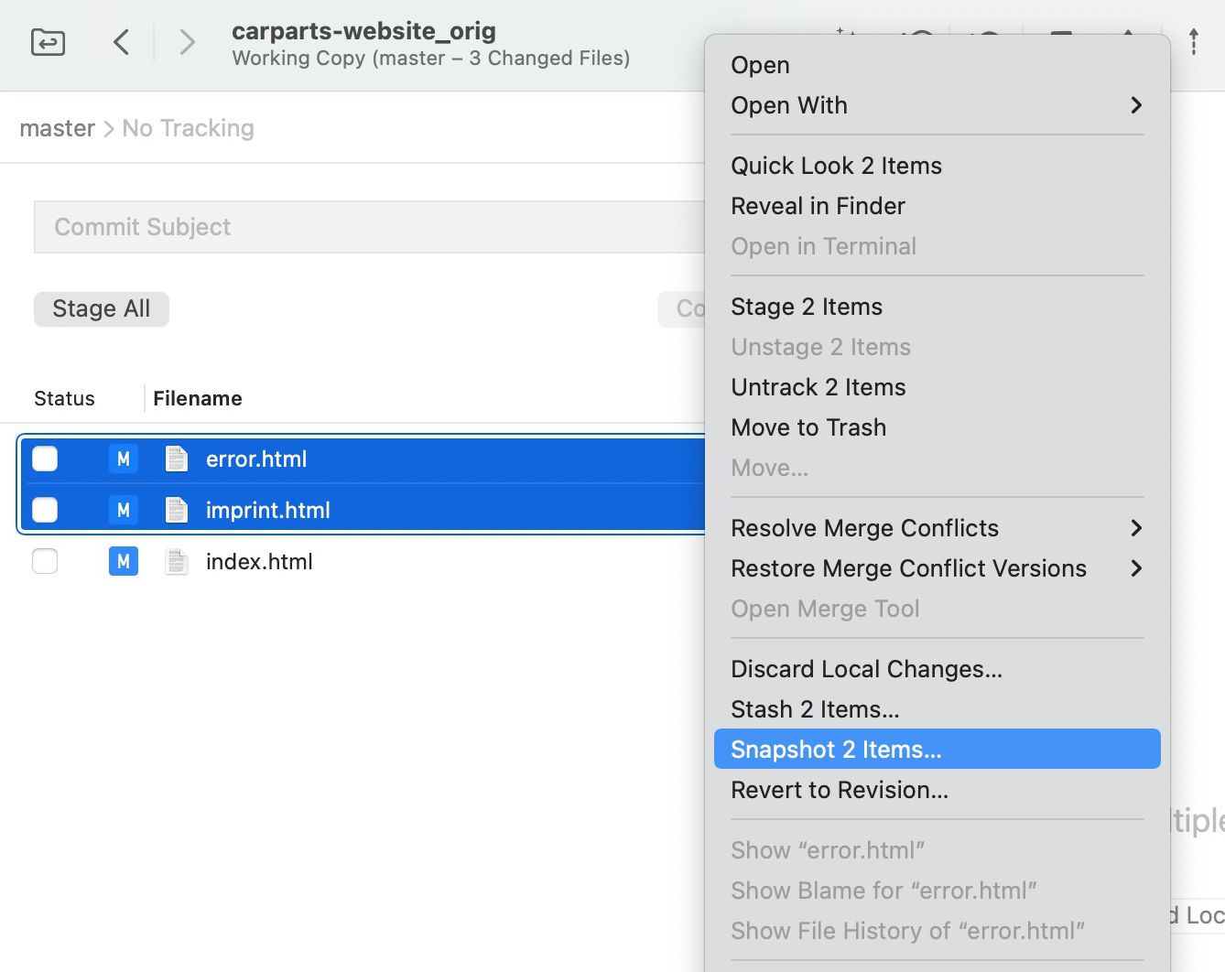Screen dimensions: 1225x972
Task: Click the master branch breadcrumb
Action: 57,128
